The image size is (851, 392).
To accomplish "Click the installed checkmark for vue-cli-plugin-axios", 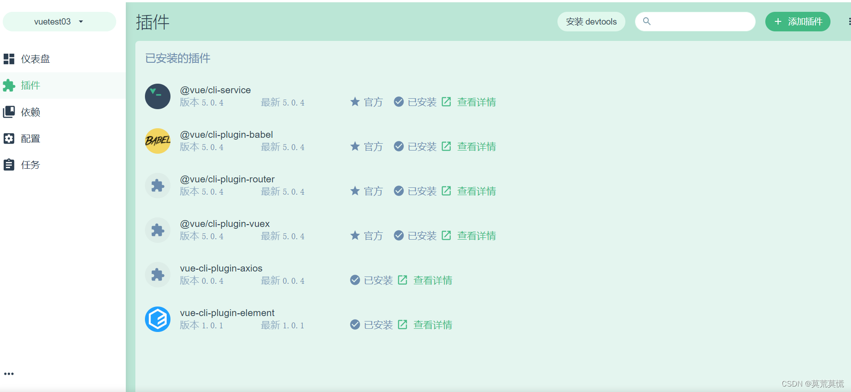I will 355,280.
